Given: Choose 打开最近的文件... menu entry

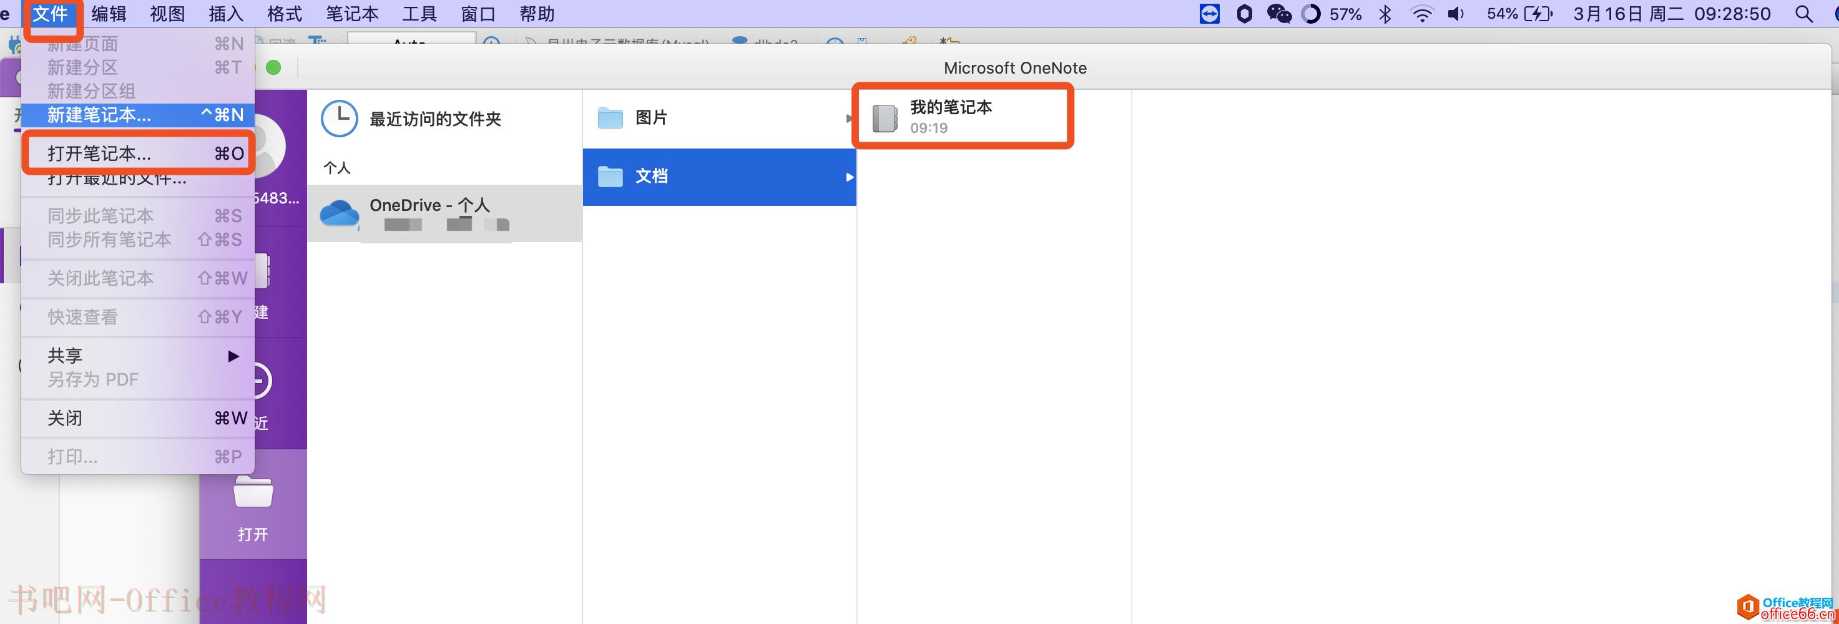Looking at the screenshot, I should [x=138, y=178].
